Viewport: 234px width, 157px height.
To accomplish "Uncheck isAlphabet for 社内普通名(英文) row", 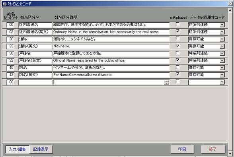I will (x=177, y=31).
